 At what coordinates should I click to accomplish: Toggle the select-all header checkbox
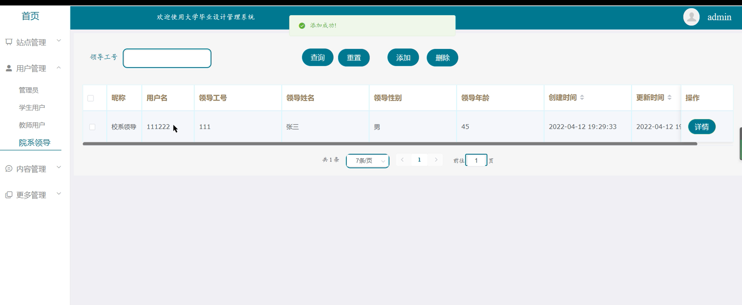coord(90,98)
